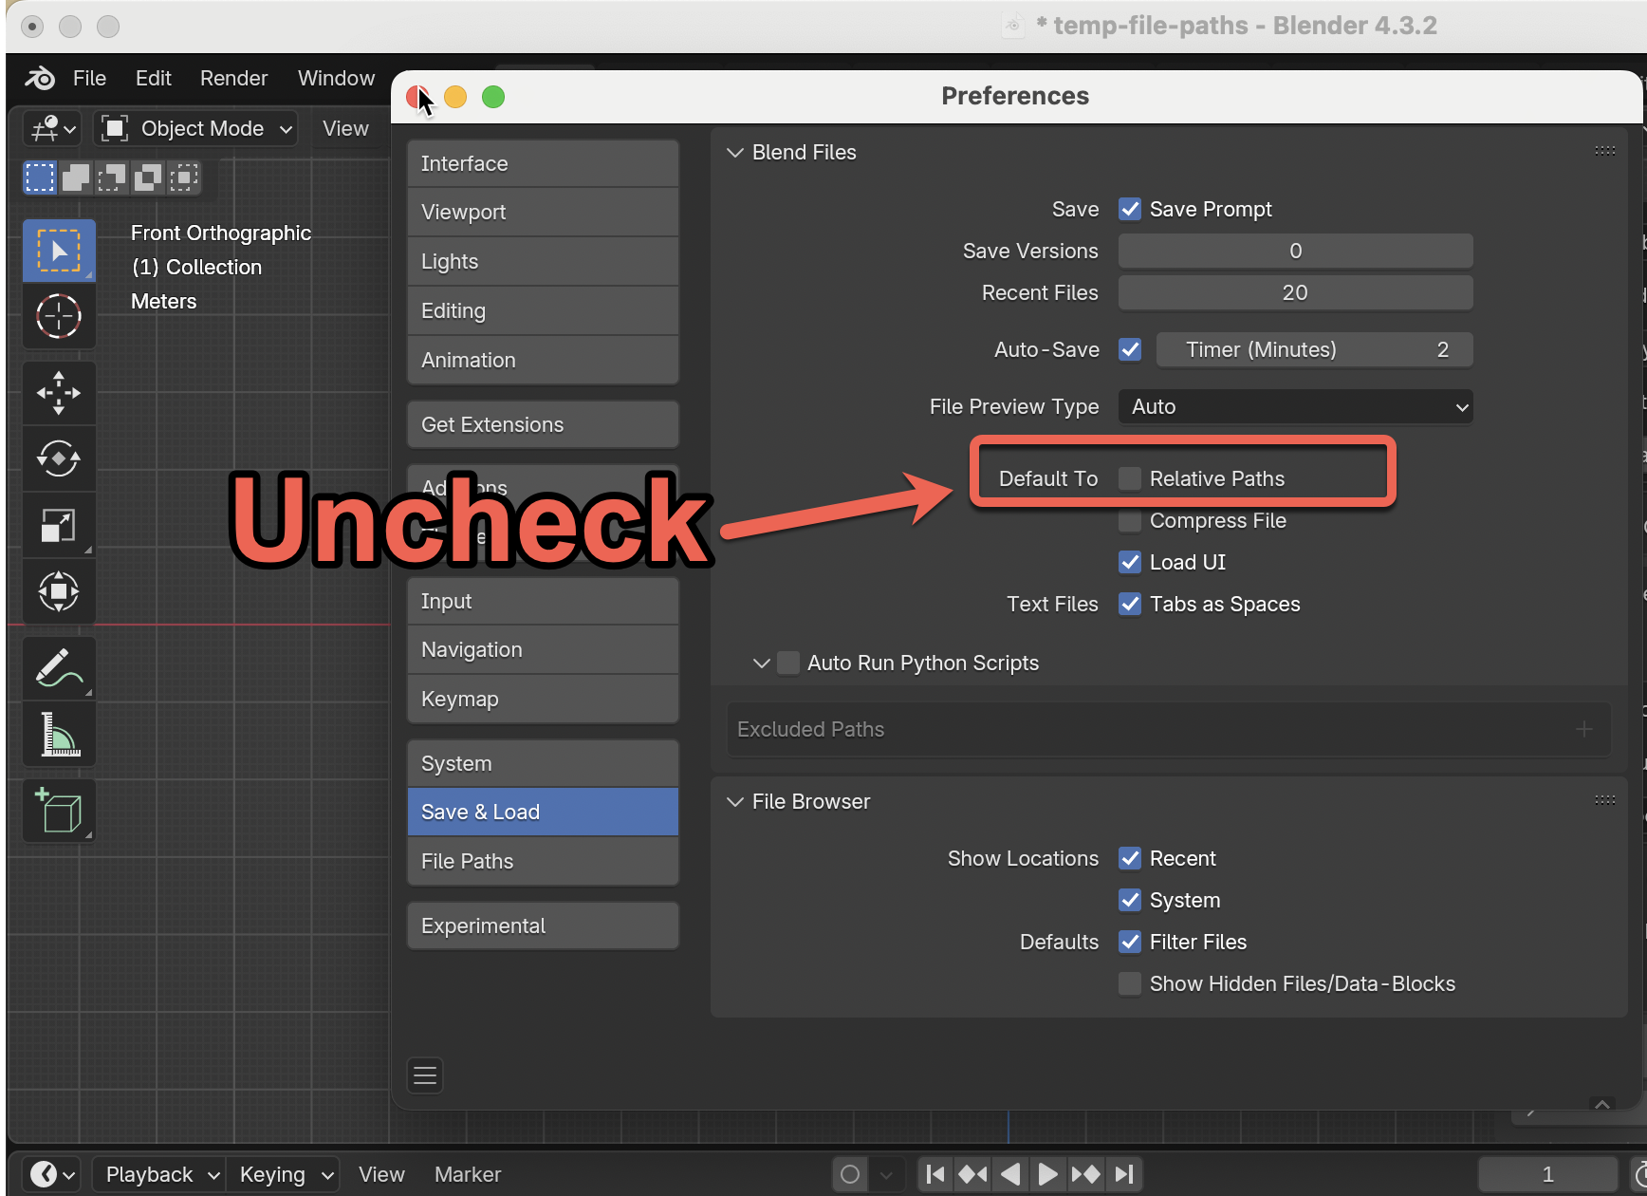1647x1196 pixels.
Task: Open the File menu
Action: 89,78
